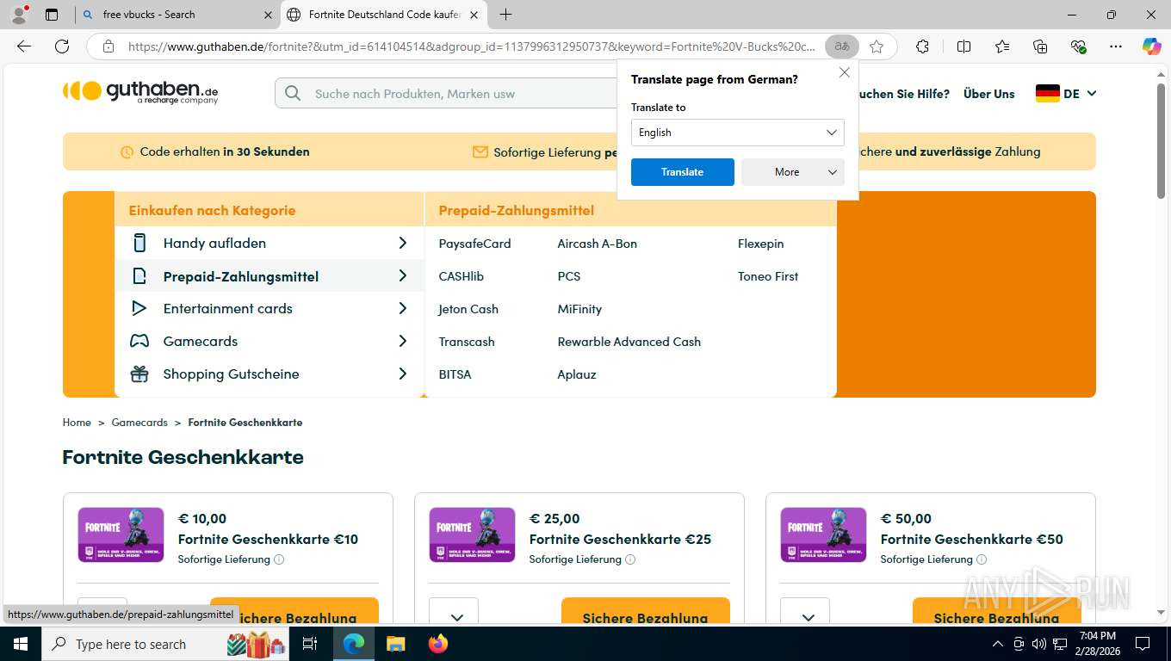Open the Copilot icon
Viewport: 1171px width, 661px height.
coord(1151,46)
